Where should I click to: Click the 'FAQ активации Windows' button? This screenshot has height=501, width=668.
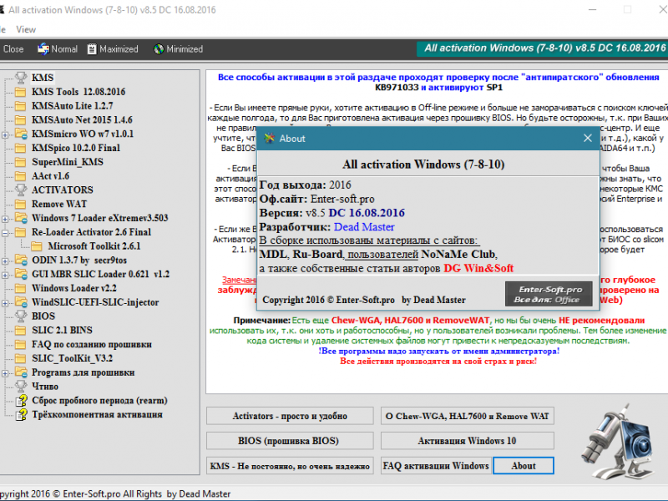(x=436, y=466)
